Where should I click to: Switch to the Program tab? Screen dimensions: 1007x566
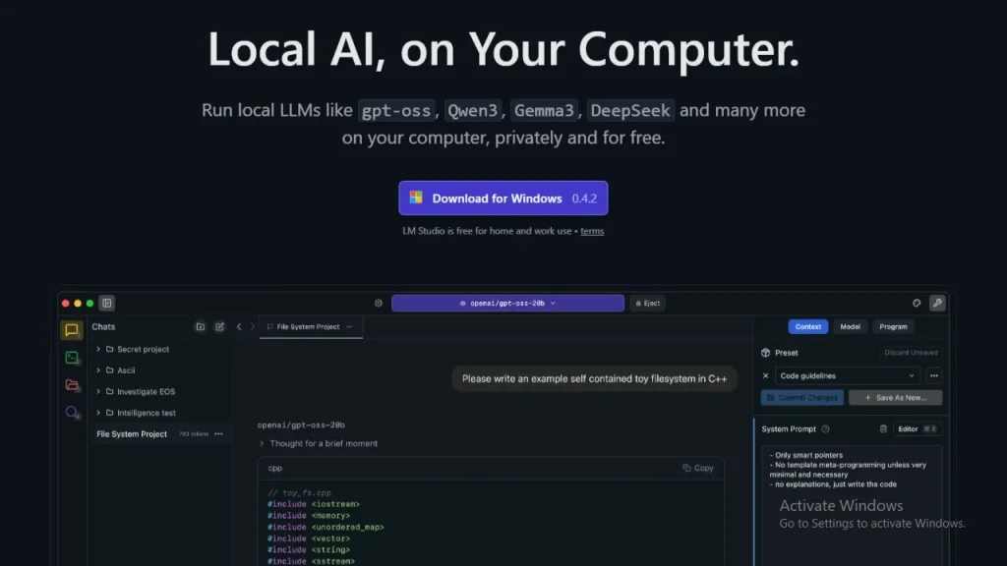click(893, 326)
